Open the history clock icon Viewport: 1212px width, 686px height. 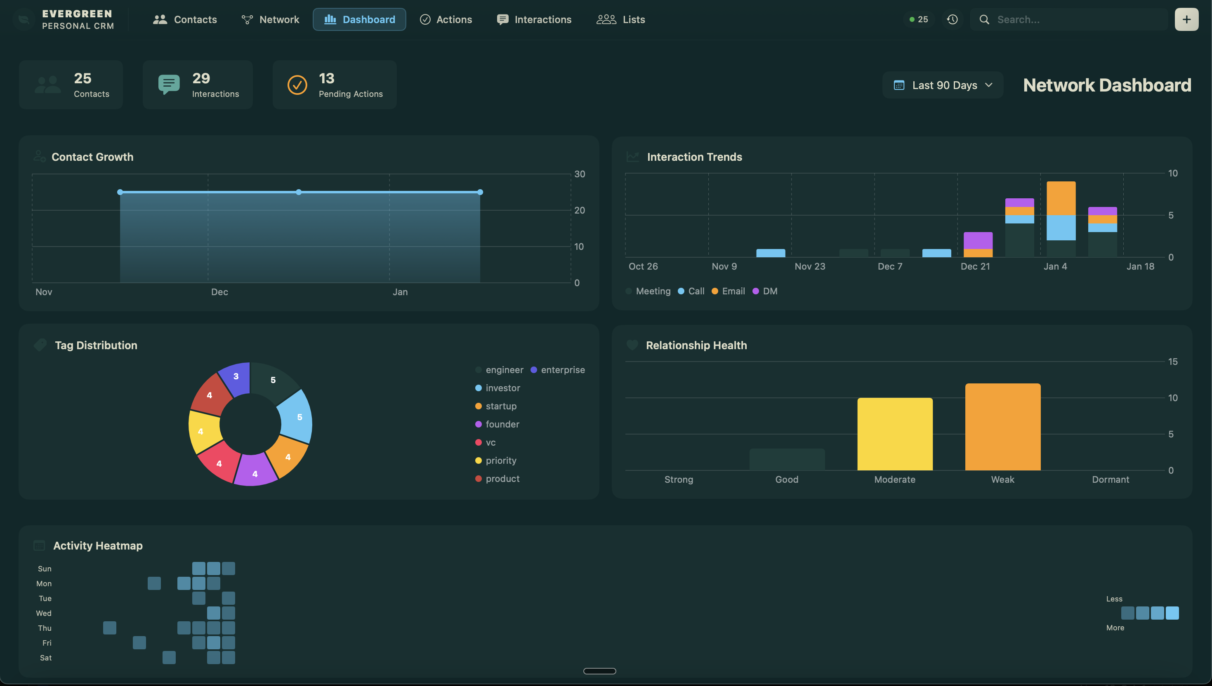coord(952,19)
